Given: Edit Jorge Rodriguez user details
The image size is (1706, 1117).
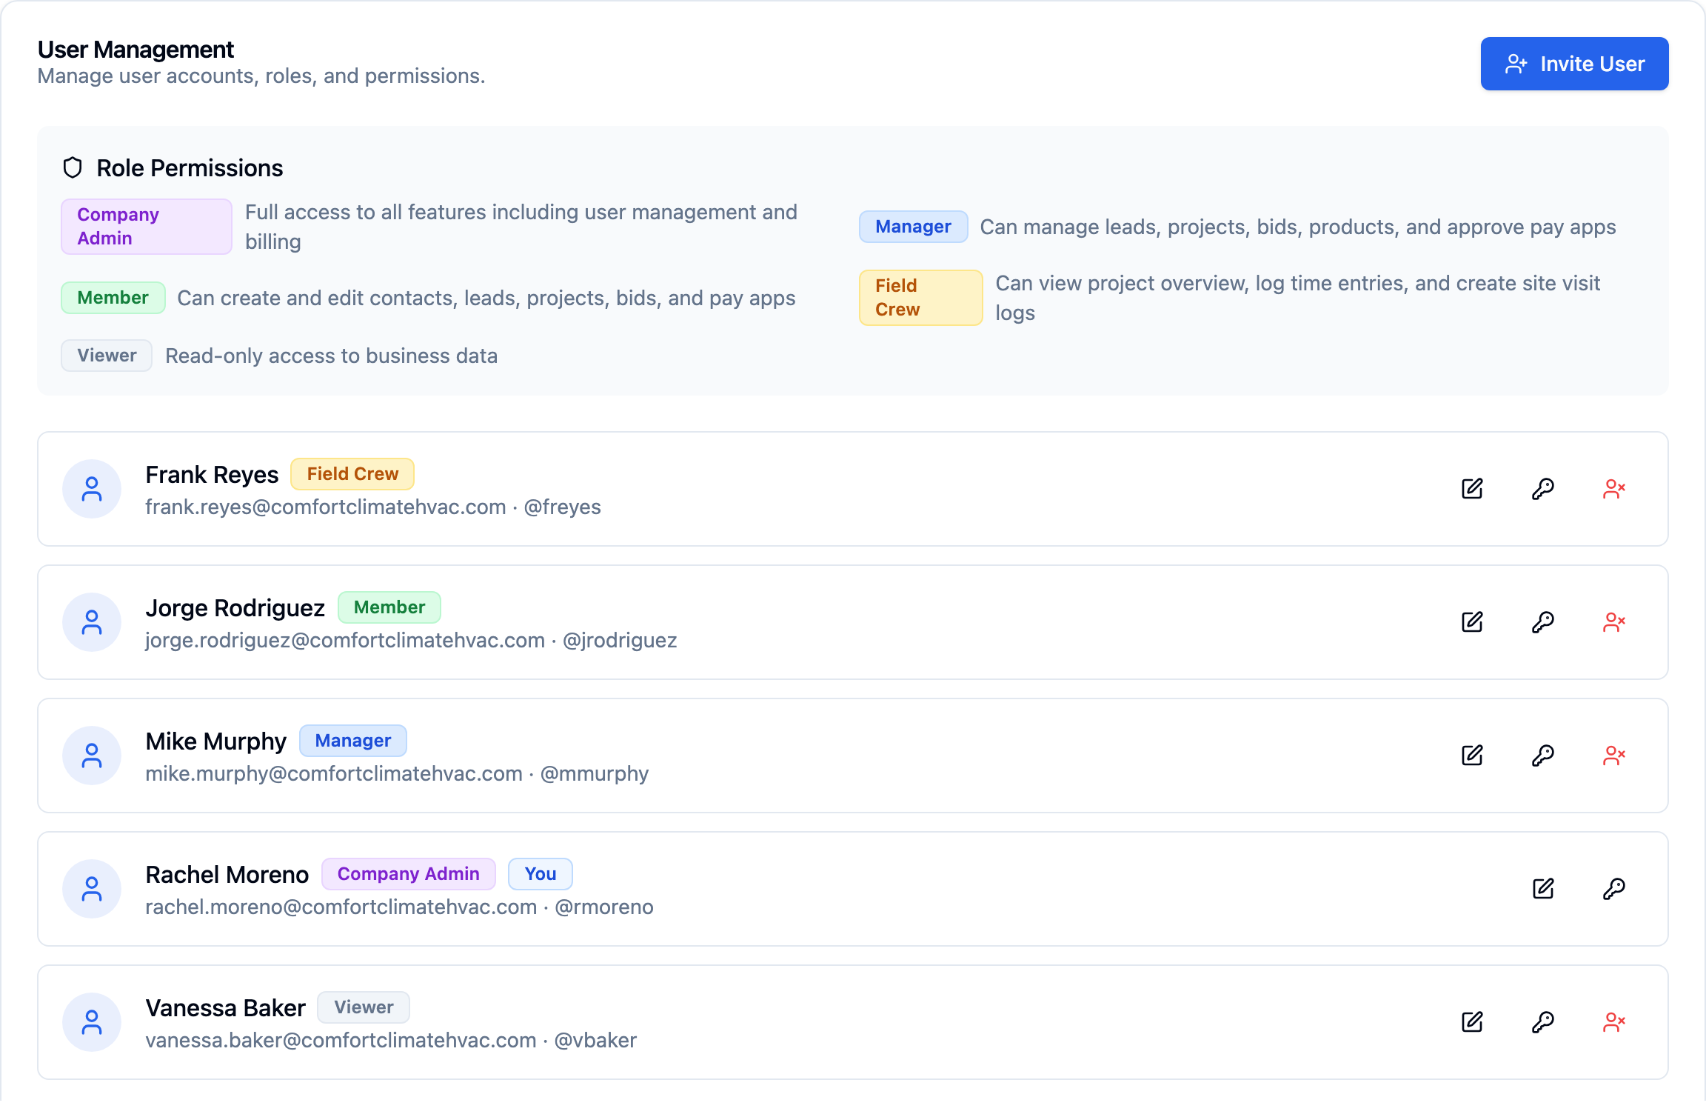Looking at the screenshot, I should (1472, 622).
